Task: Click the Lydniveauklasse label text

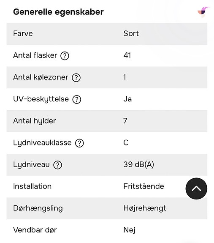Action: tap(42, 143)
